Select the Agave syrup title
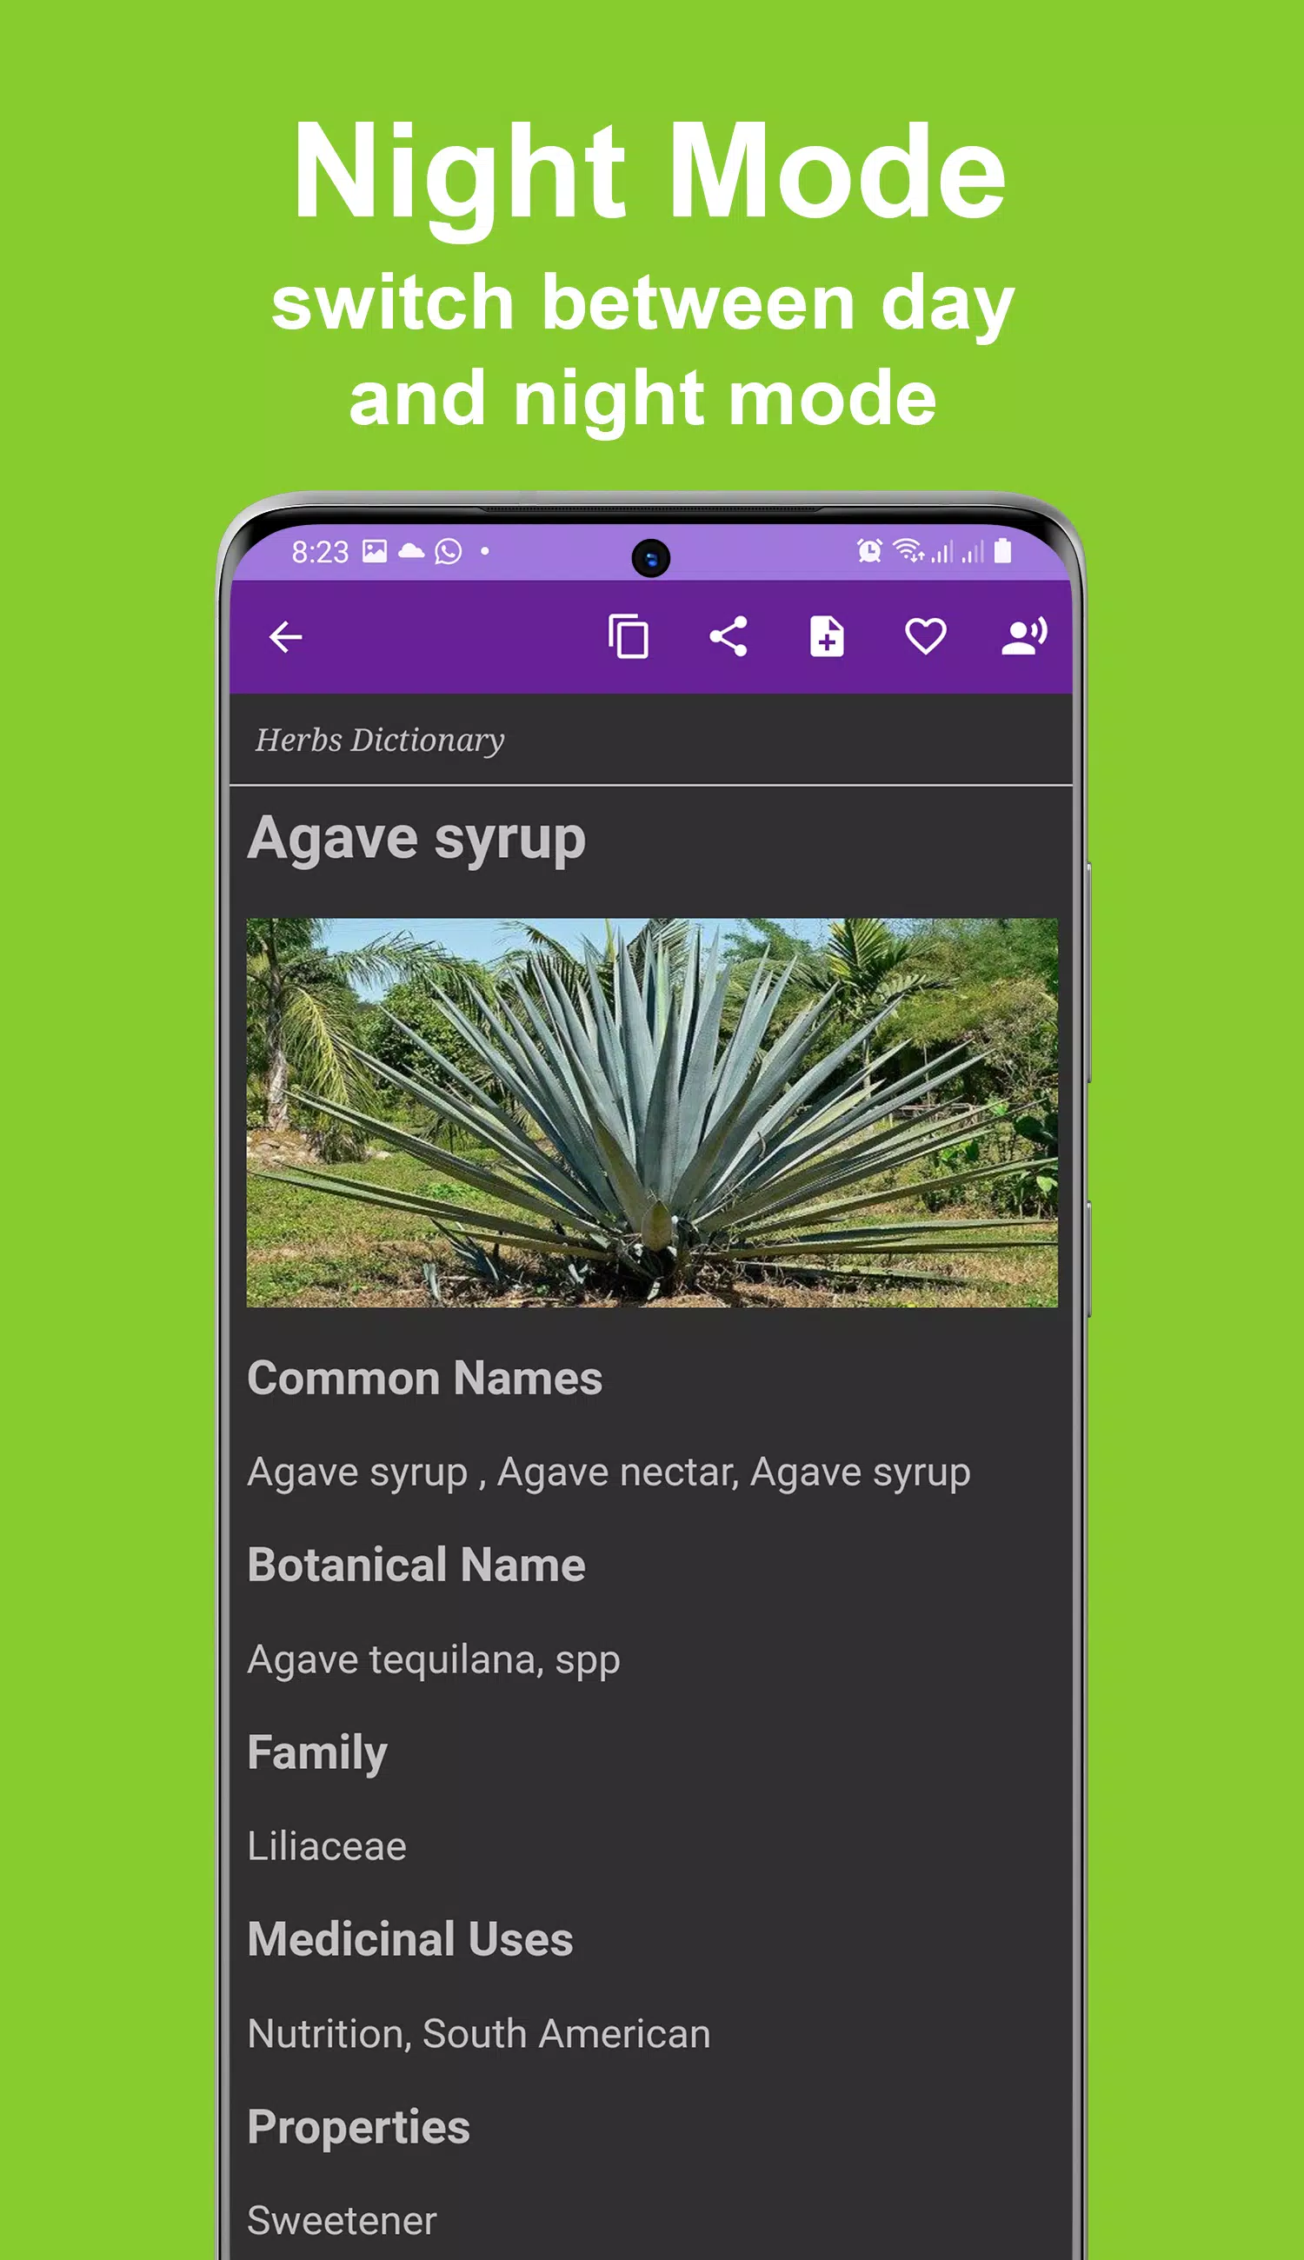 [x=416, y=840]
